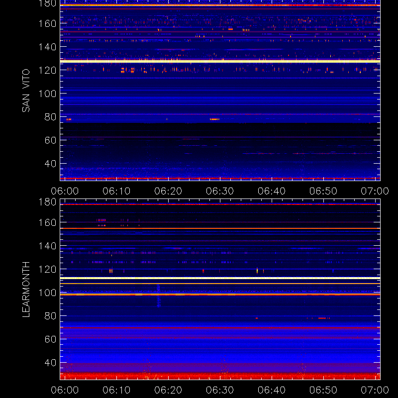Pick the 180 label on Learmonth axis
This screenshot has width=398, height=398.
(47, 202)
